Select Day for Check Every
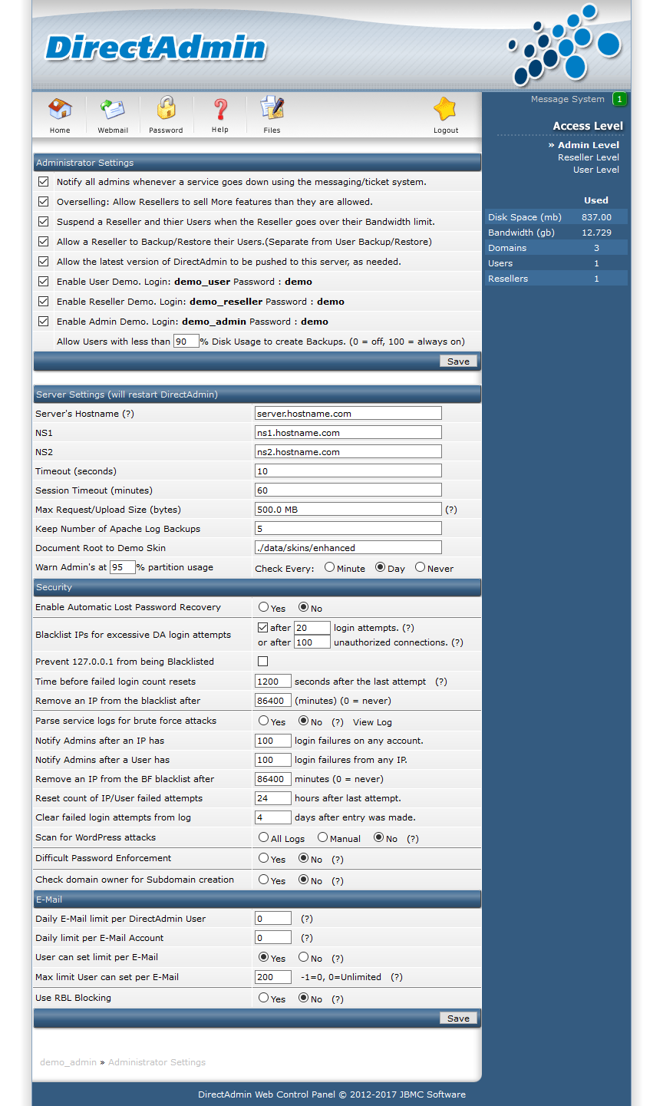Screen dimensions: 663x1106 [x=380, y=567]
